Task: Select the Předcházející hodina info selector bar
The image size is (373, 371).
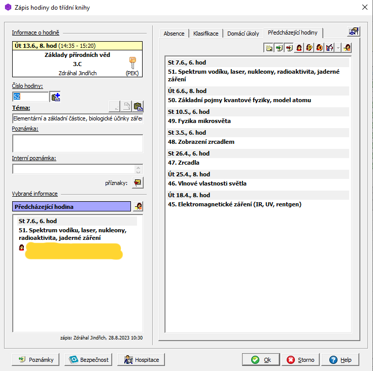Action: tap(72, 207)
